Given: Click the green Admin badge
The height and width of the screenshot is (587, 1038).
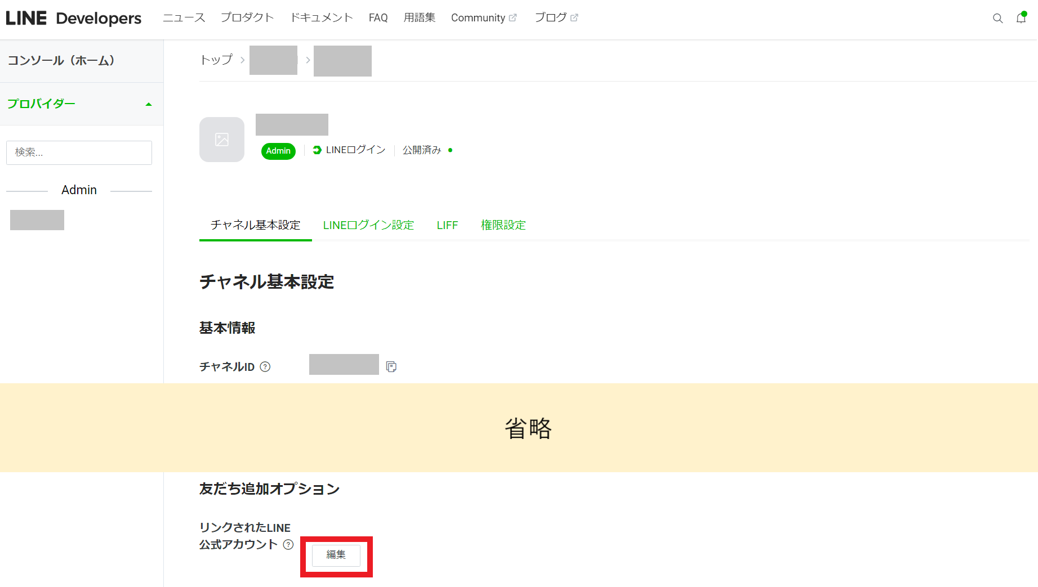Looking at the screenshot, I should click(x=278, y=151).
